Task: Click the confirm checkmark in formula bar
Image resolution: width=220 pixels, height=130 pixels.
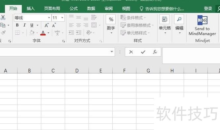Action: point(143,52)
